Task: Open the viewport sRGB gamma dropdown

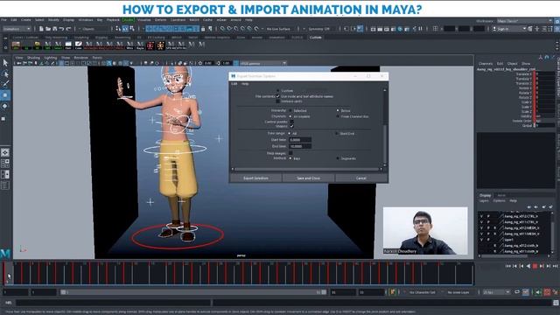Action: 263,63
